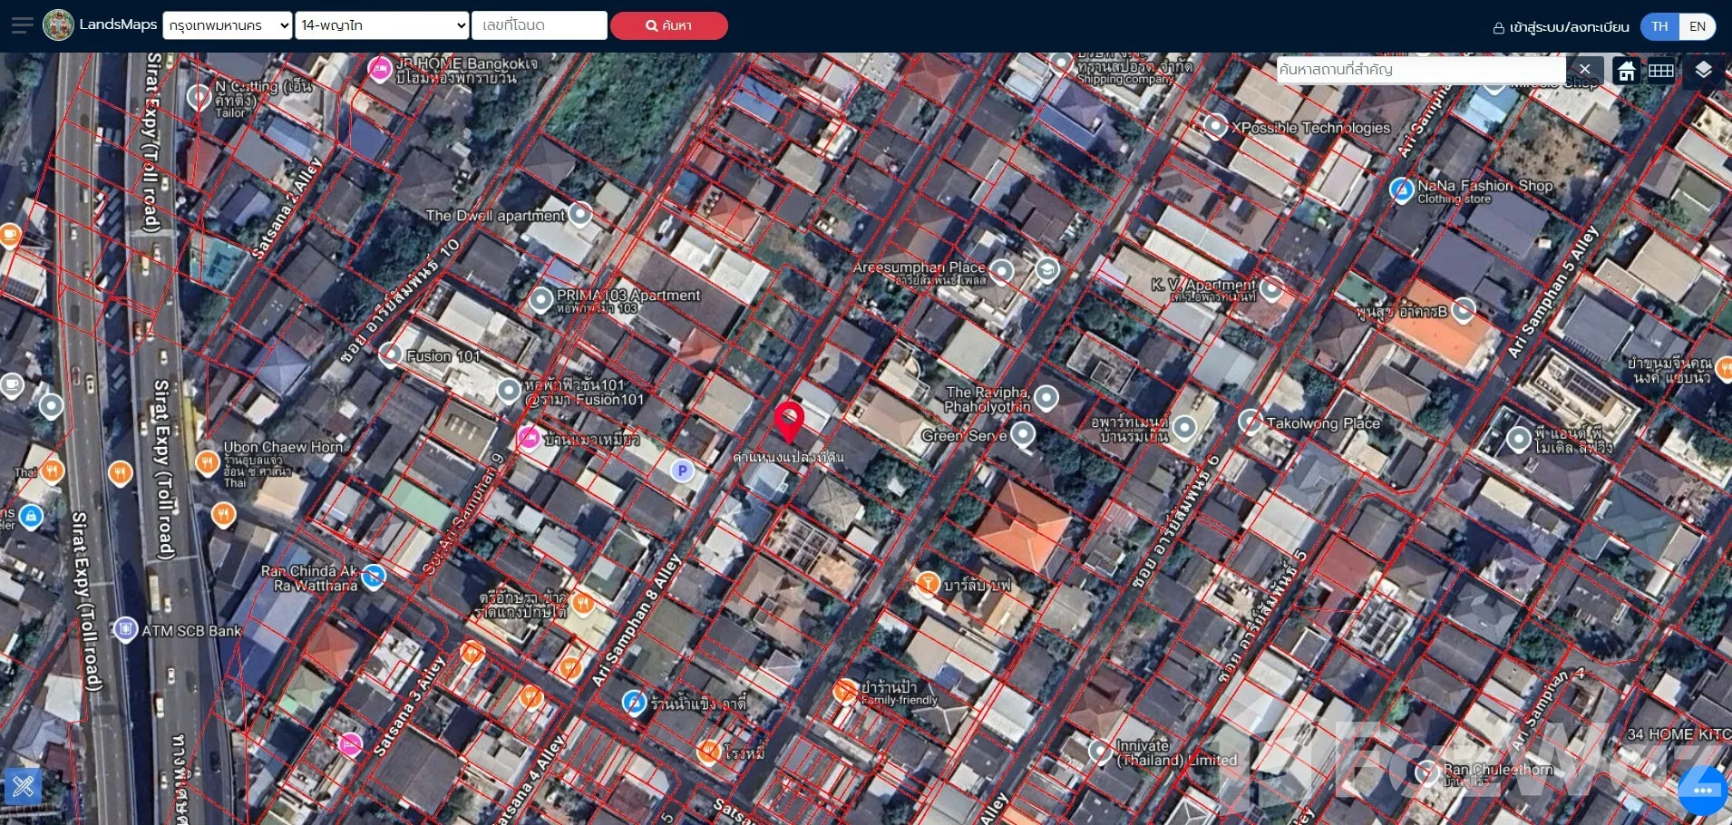
Task: Open the blue chat bubble button
Action: (x=1701, y=790)
